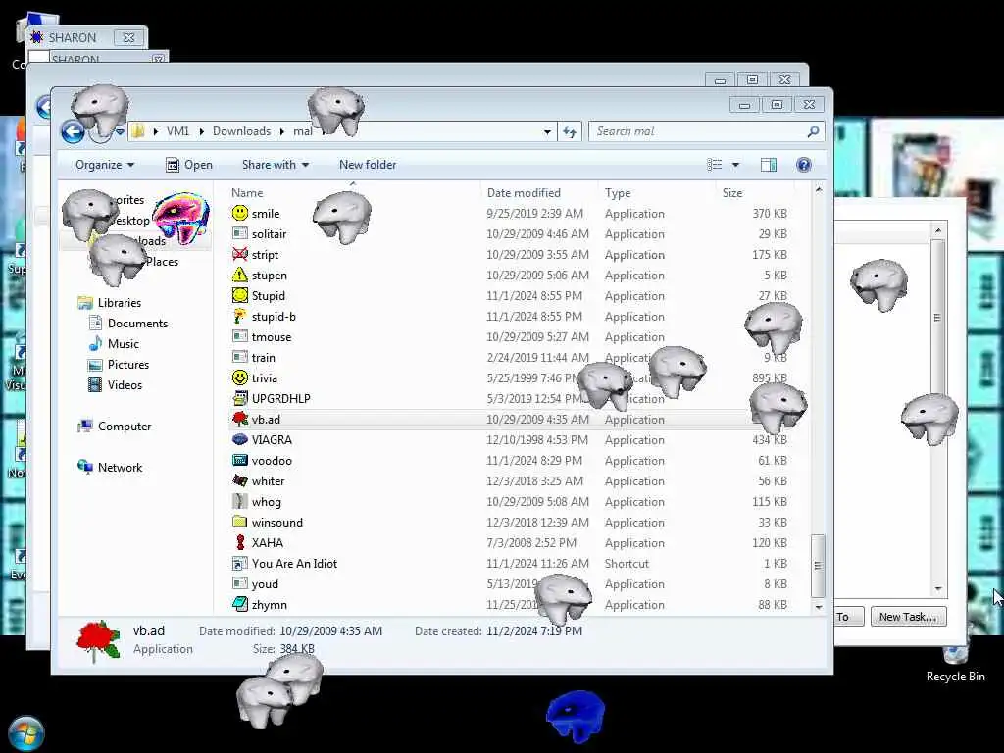
Task: Open the Windows Start orb
Action: pos(26,733)
